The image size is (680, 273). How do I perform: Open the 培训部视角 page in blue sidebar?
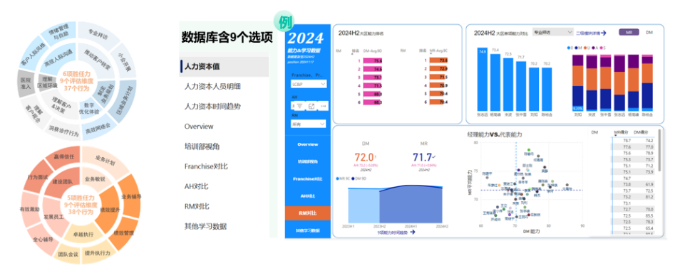[x=307, y=161]
